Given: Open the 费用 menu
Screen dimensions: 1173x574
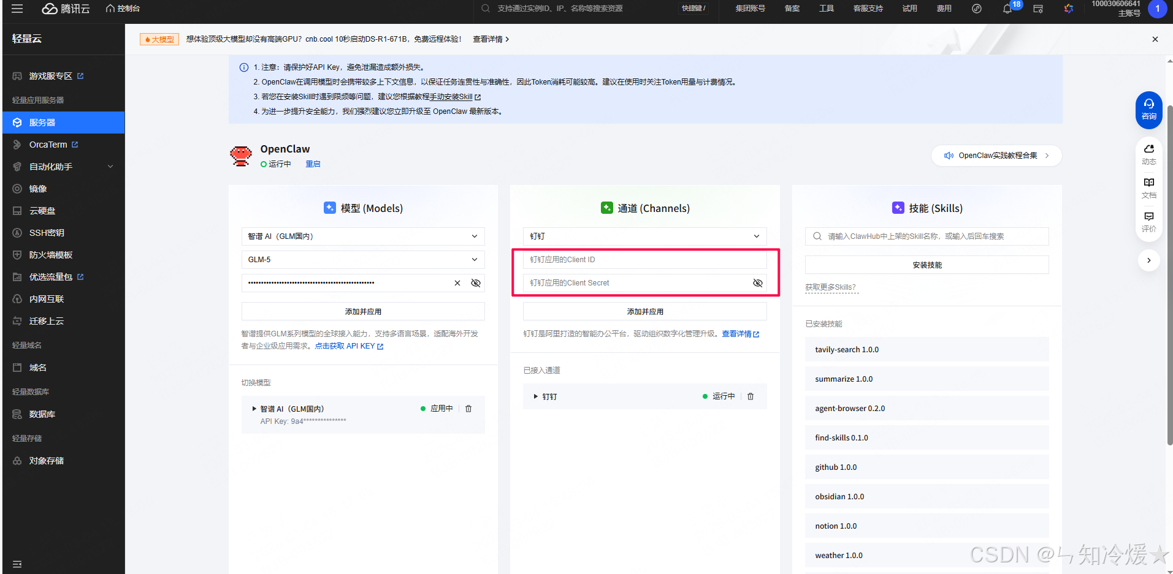Looking at the screenshot, I should (944, 9).
